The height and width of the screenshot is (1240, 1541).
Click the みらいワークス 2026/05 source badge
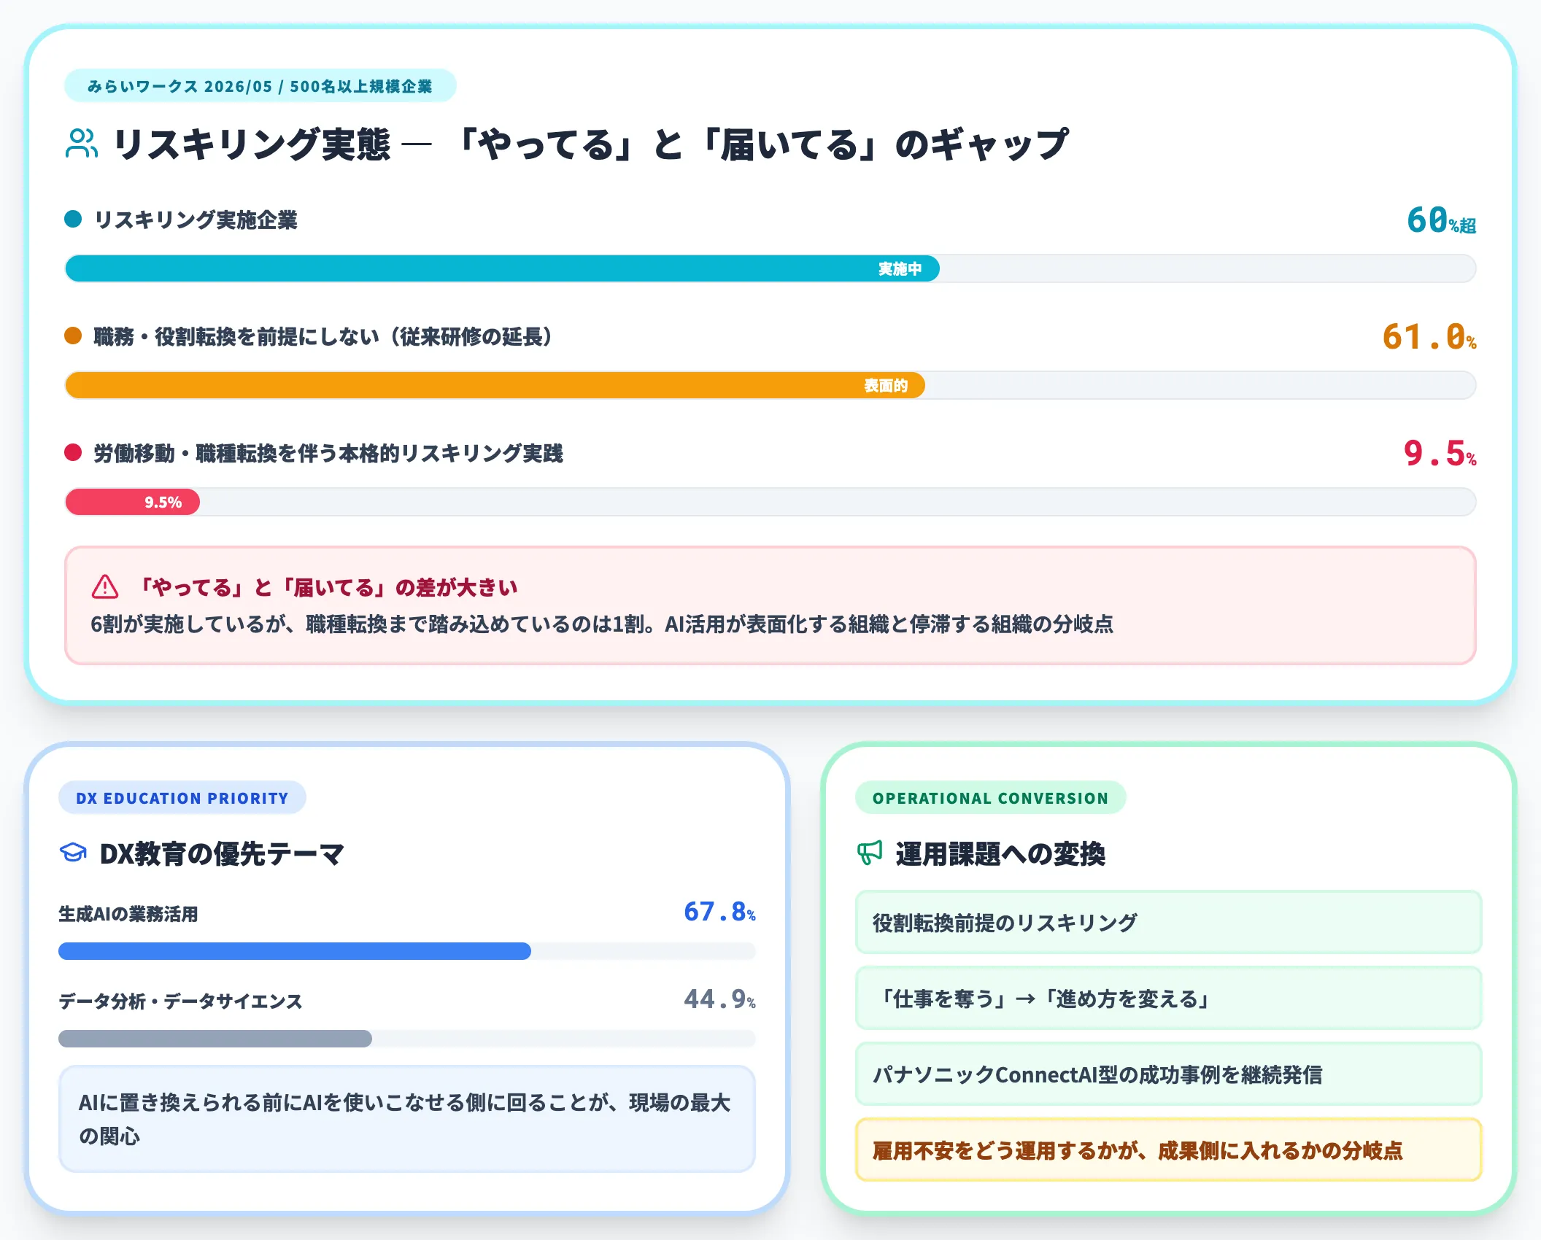(x=260, y=86)
